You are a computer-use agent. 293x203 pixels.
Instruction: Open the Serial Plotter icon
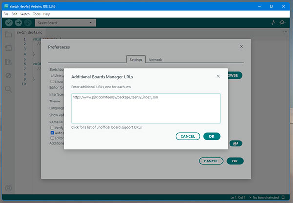click(273, 23)
